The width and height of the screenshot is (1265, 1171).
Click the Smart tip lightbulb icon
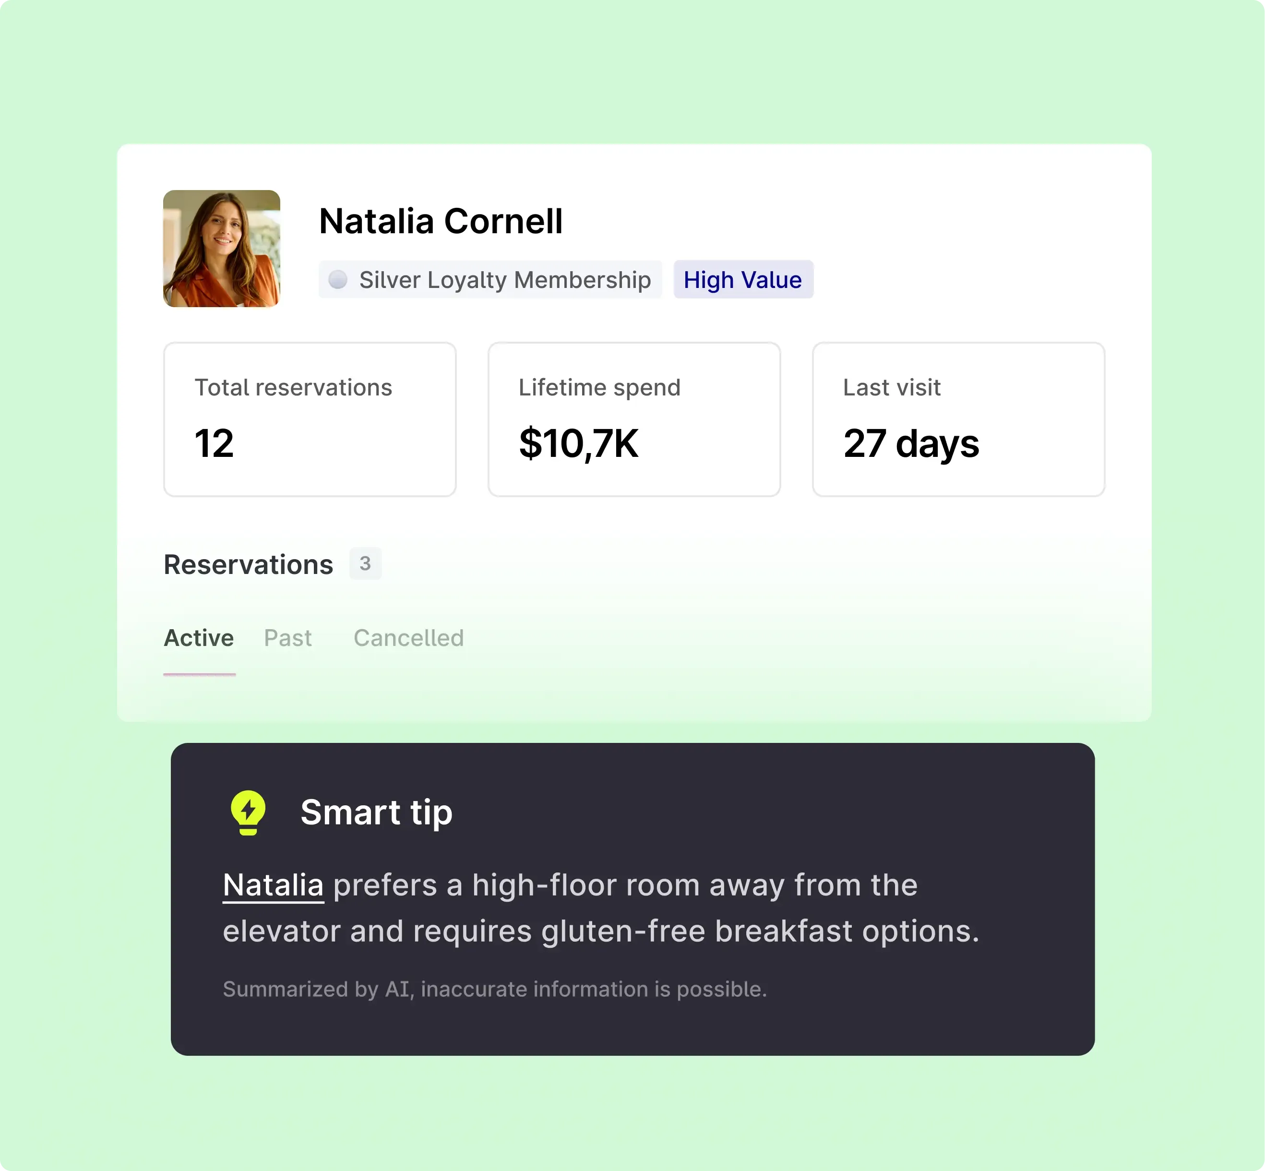tap(248, 812)
